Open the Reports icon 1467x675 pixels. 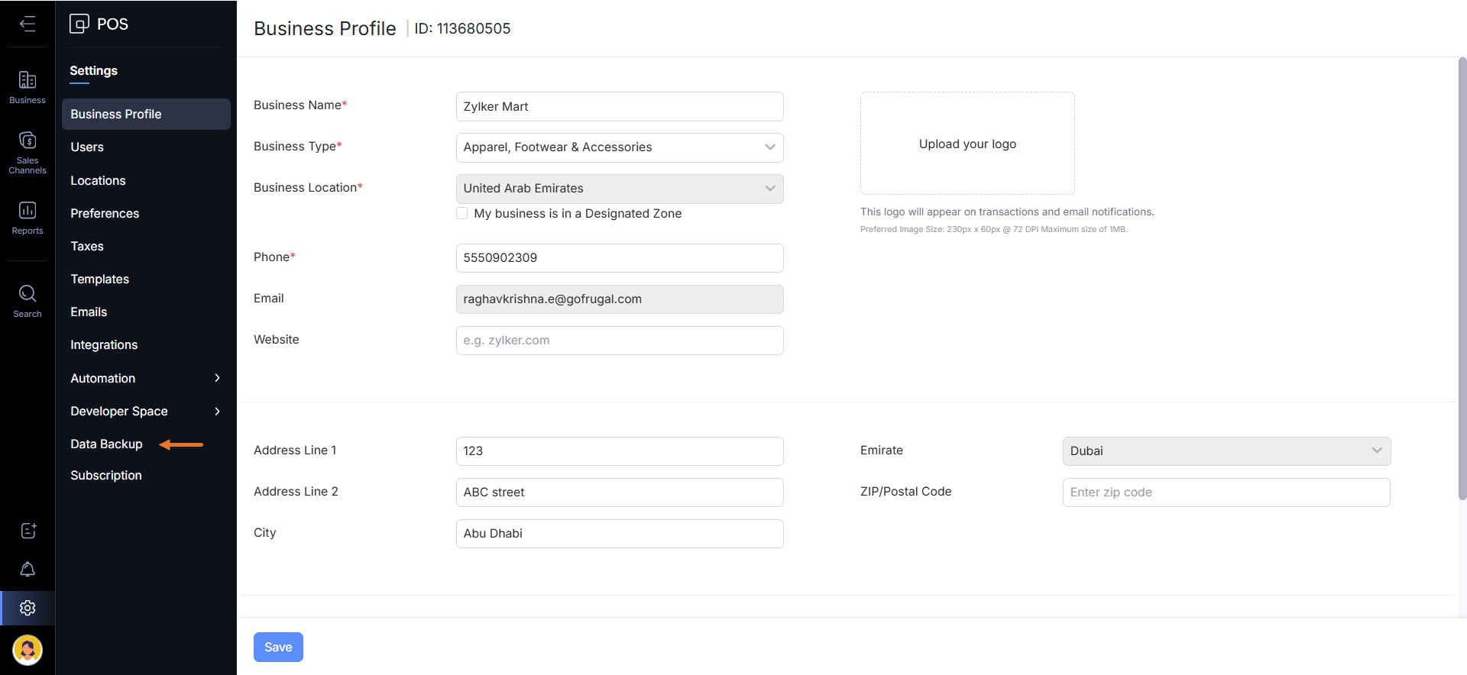28,217
